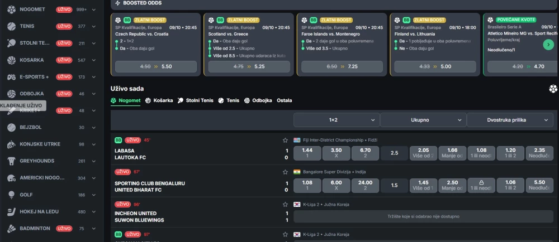559x242 pixels.
Task: Favorite the Labasa vs Lautoka match star
Action: pos(285,140)
